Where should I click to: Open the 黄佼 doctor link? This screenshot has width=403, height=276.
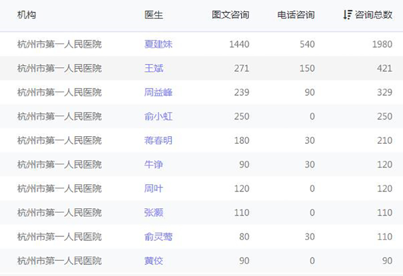154,261
